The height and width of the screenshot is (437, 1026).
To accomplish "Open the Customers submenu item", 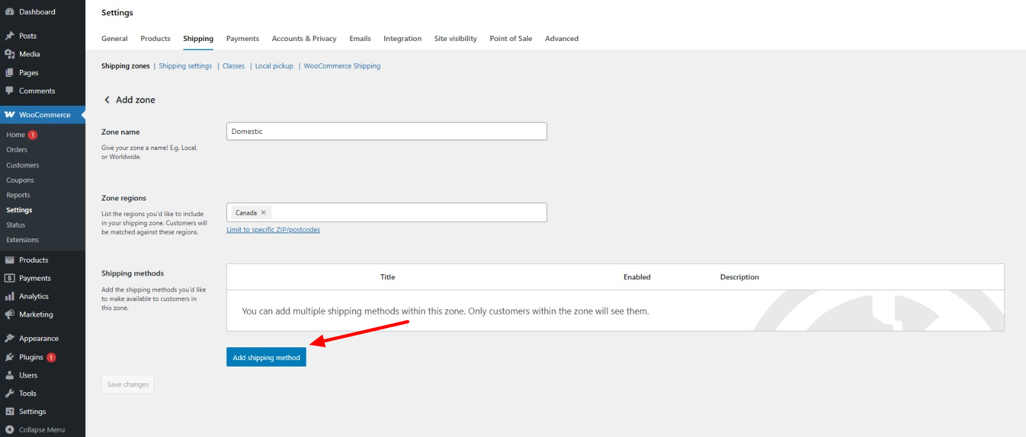I will [x=22, y=165].
